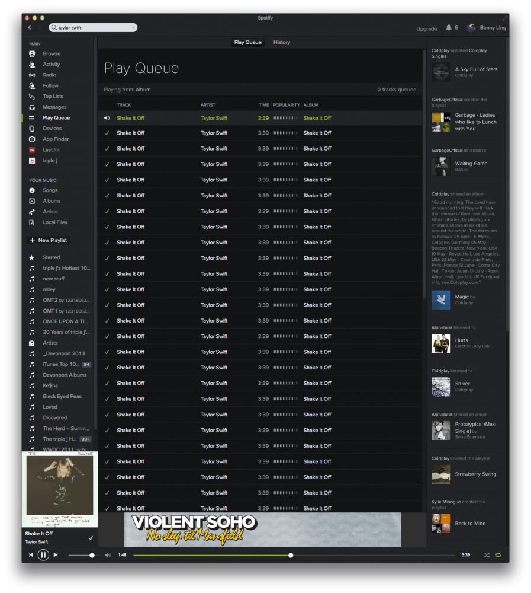
Task: Sort by the TRACK column header
Action: tap(124, 105)
